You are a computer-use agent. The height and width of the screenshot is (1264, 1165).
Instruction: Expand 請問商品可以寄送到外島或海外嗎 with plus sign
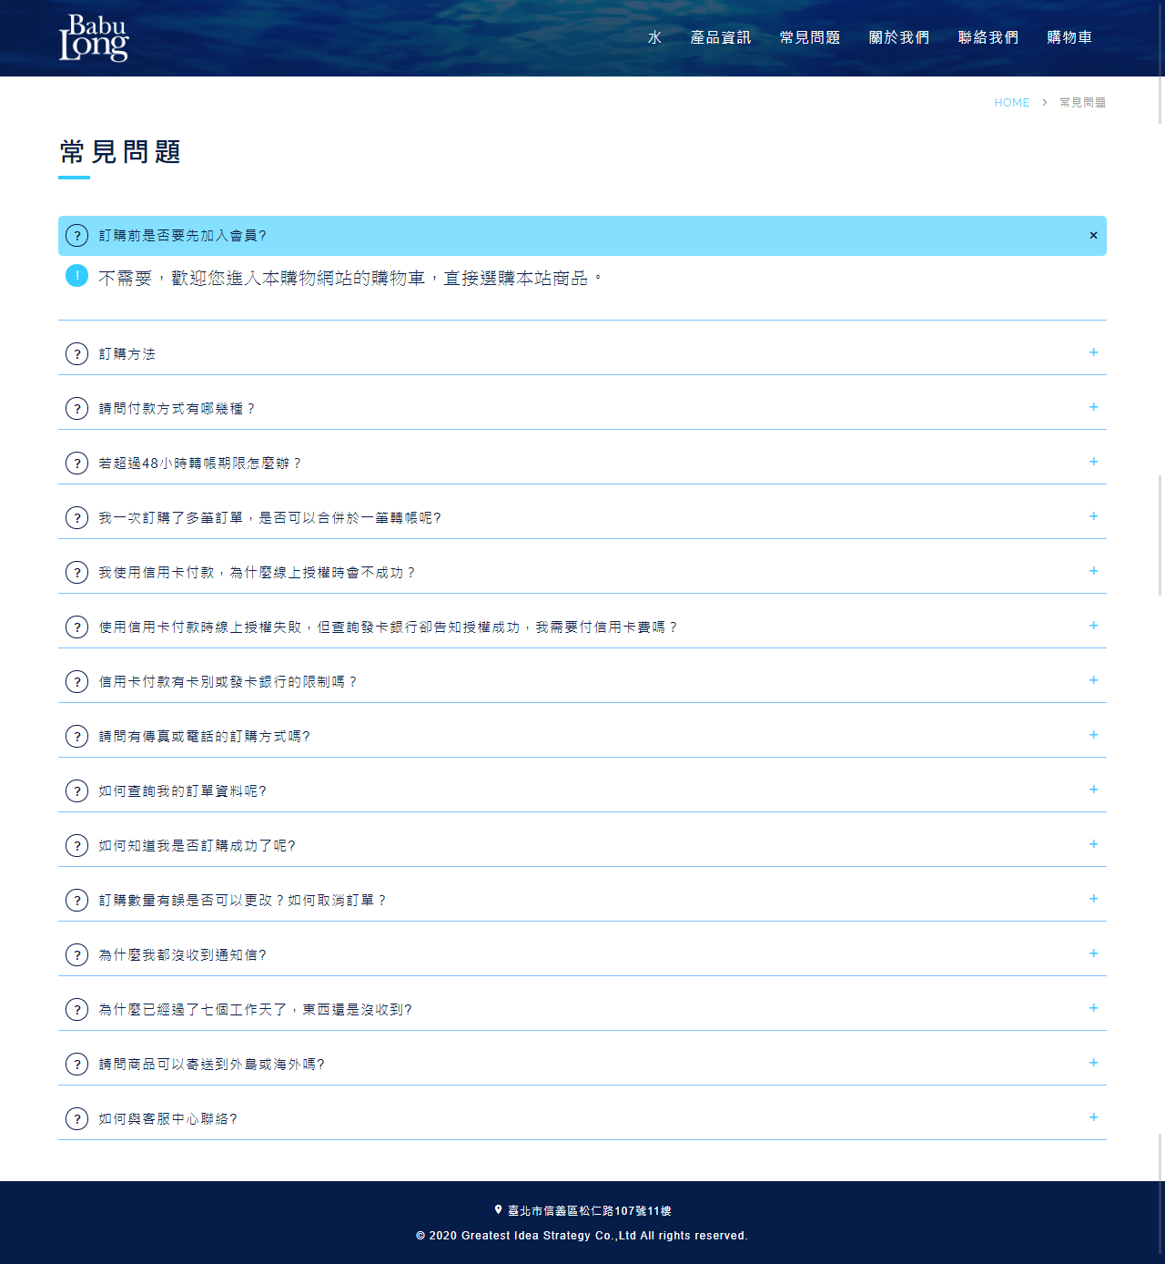(x=1093, y=1063)
